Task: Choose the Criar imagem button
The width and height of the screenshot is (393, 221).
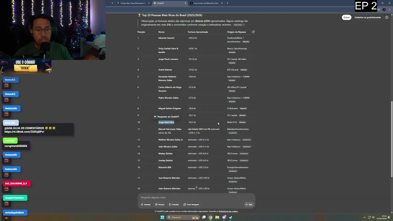Action: click(x=191, y=204)
